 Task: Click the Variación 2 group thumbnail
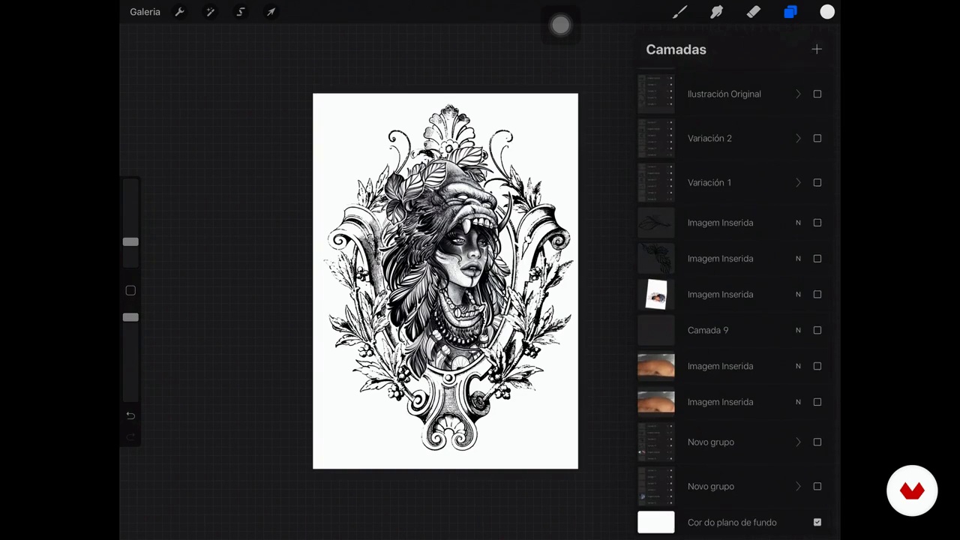[x=656, y=138]
